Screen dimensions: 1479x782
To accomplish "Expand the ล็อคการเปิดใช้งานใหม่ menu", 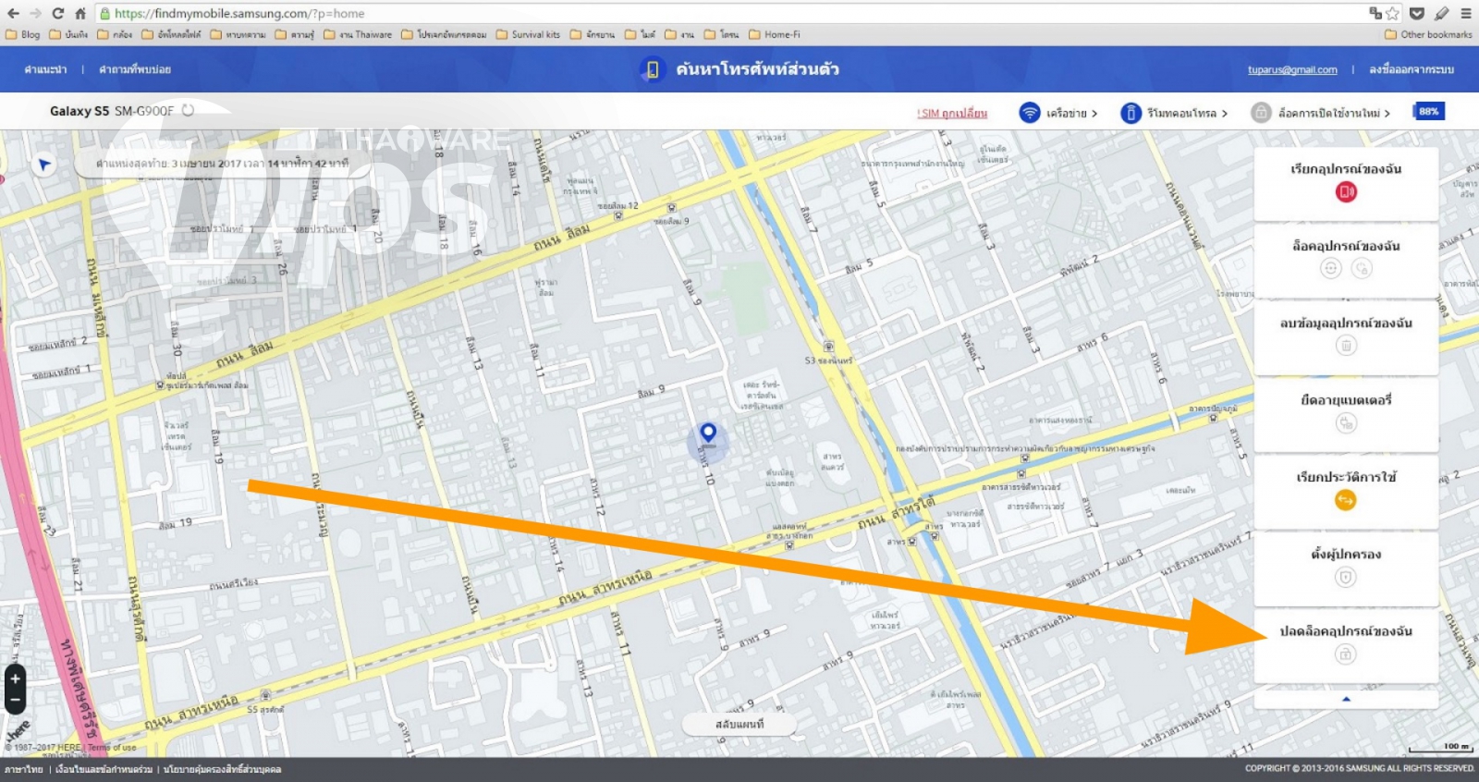I will [1334, 113].
